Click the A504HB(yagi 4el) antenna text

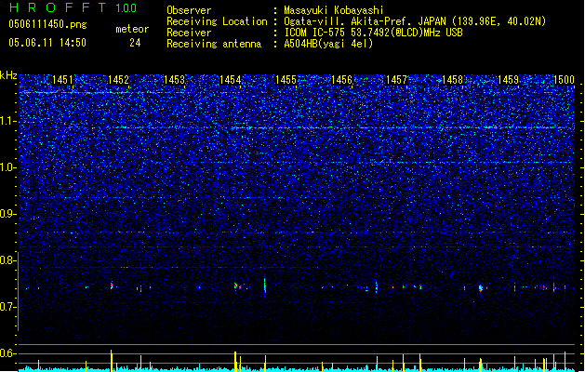pos(328,44)
